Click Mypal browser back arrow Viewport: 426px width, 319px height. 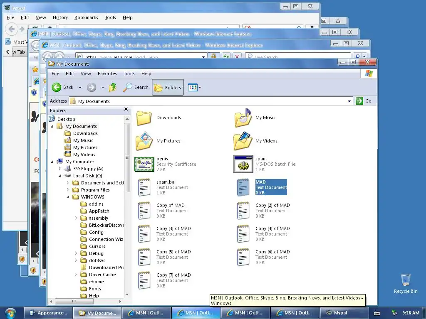tap(11, 29)
